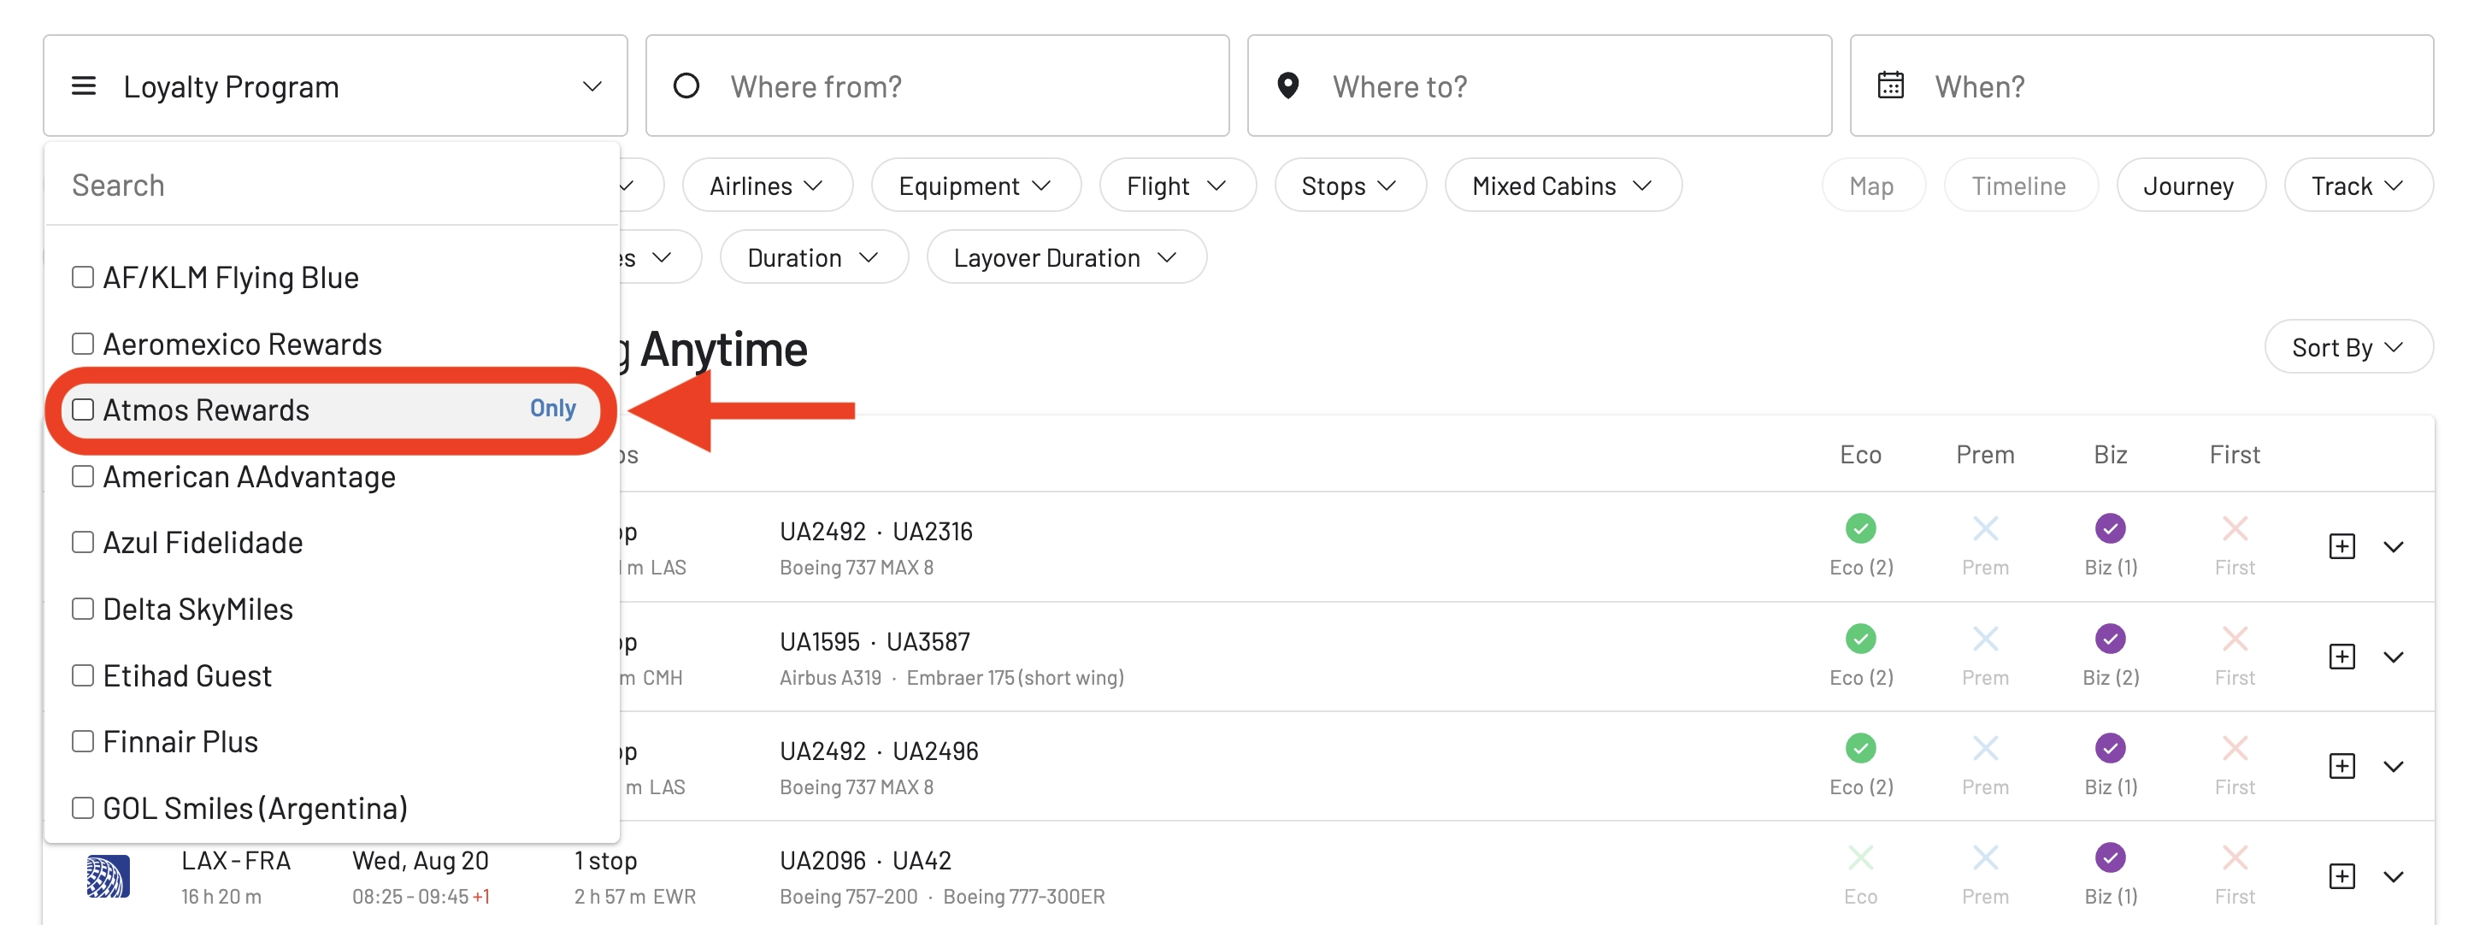Viewport: 2474px width, 925px height.
Task: Expand details chevron on UA2096 · UA42 row
Action: [2394, 877]
